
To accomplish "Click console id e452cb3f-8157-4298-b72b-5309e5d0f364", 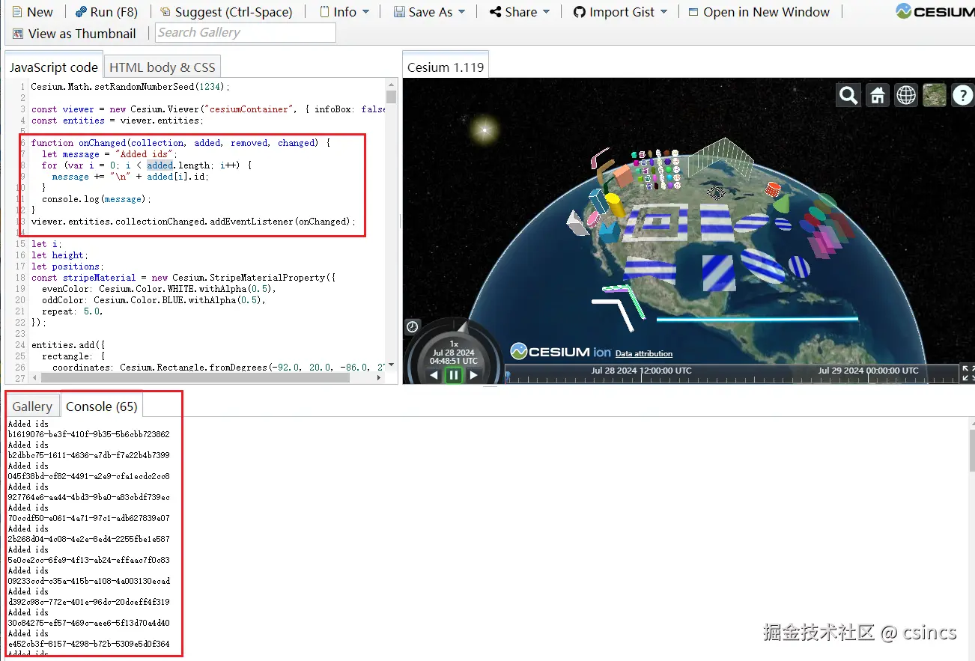I will click(x=88, y=644).
